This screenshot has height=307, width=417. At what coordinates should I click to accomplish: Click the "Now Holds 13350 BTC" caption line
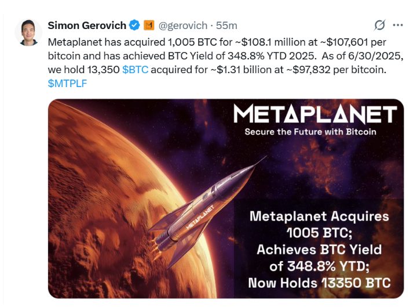(x=319, y=283)
